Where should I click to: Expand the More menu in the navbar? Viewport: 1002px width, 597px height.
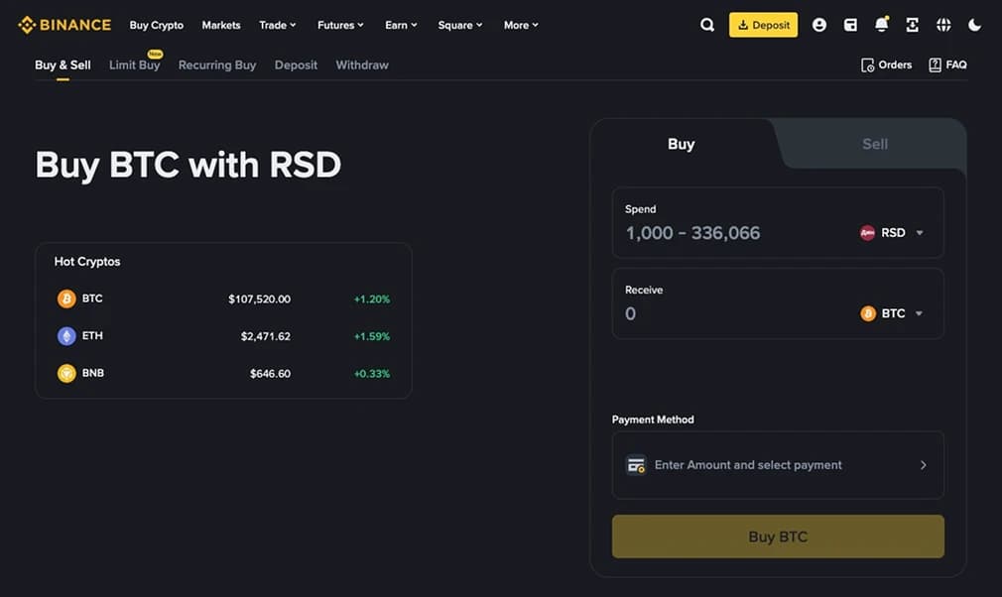520,25
